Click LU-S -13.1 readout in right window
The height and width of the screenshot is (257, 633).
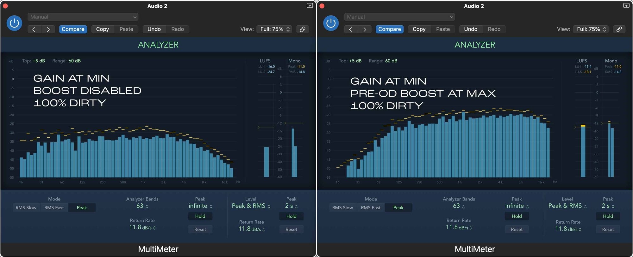[583, 72]
